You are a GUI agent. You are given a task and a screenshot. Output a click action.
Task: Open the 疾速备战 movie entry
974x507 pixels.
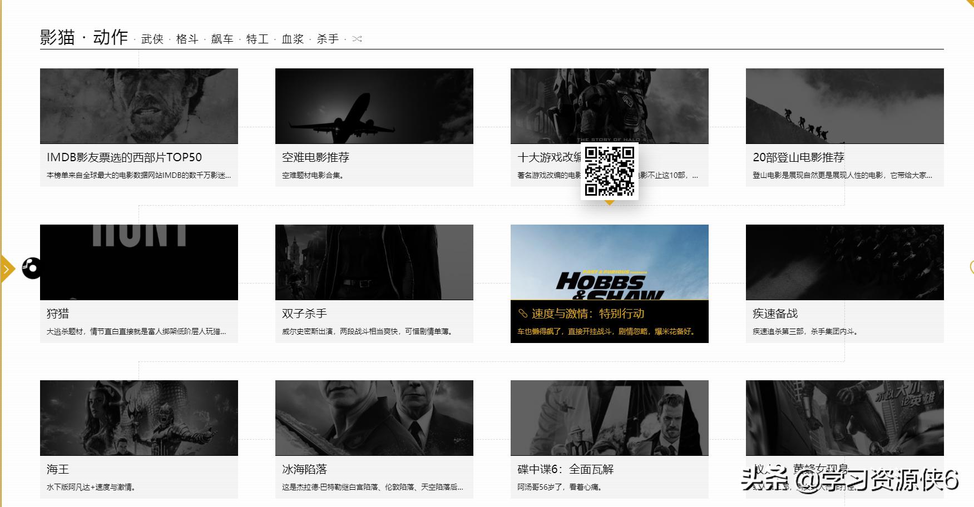click(774, 314)
